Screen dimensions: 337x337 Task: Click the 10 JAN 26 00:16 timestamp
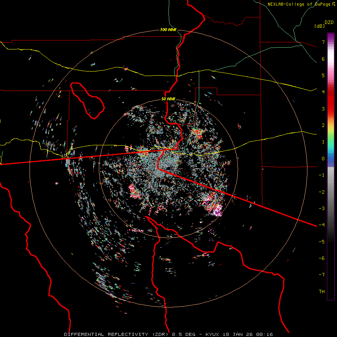248,334
